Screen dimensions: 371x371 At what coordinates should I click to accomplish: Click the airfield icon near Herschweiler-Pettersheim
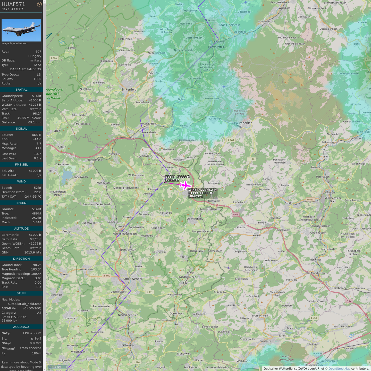click(x=228, y=268)
